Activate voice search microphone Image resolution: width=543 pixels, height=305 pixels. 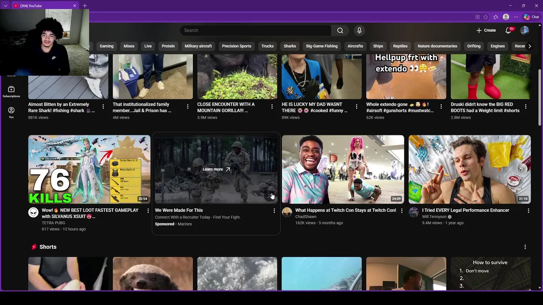359,30
